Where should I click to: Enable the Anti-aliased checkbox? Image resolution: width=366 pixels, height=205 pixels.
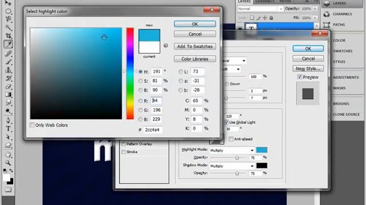tap(231, 139)
